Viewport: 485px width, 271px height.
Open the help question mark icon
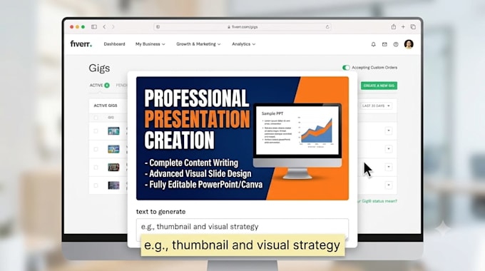click(396, 44)
